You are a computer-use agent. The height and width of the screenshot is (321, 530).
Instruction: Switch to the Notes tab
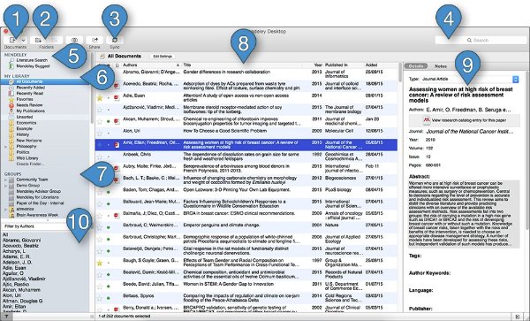(x=441, y=66)
